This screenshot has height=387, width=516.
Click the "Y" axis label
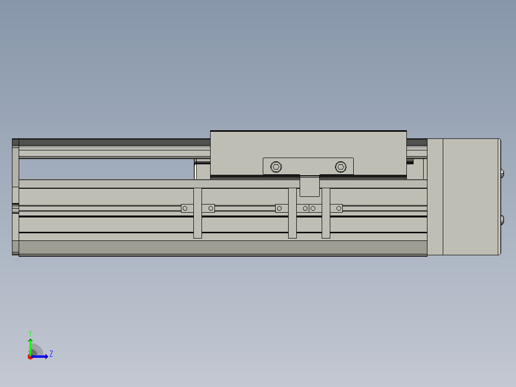[30, 333]
